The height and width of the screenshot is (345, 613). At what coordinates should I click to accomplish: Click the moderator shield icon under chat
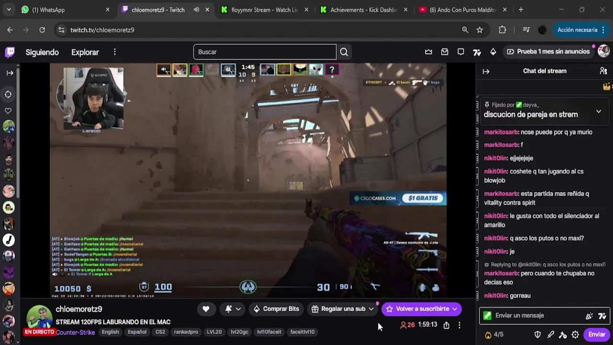(x=537, y=334)
